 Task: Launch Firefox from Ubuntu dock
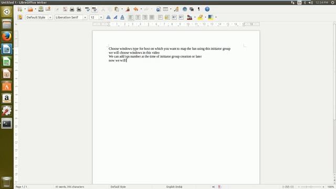pyautogui.click(x=7, y=36)
